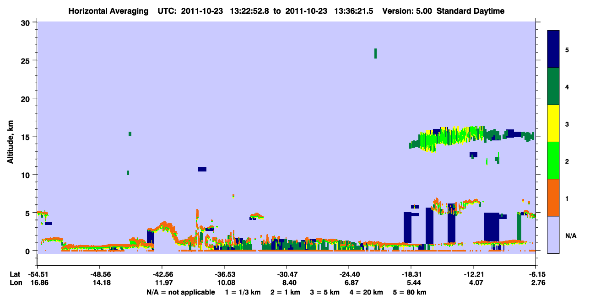Click latitude value -36.53
The height and width of the screenshot is (305, 595).
point(224,274)
